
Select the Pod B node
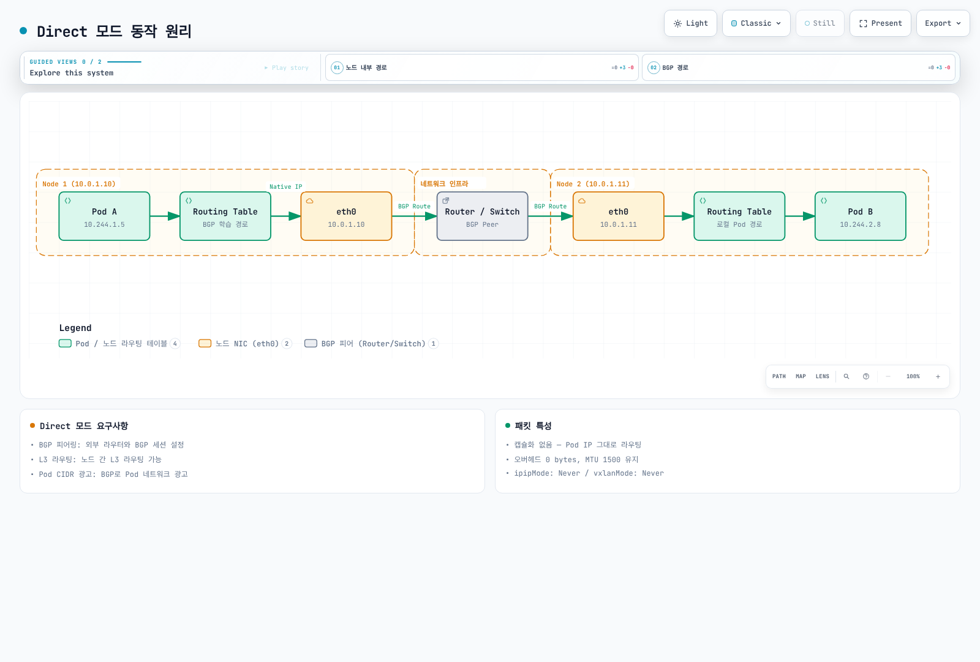pyautogui.click(x=861, y=216)
